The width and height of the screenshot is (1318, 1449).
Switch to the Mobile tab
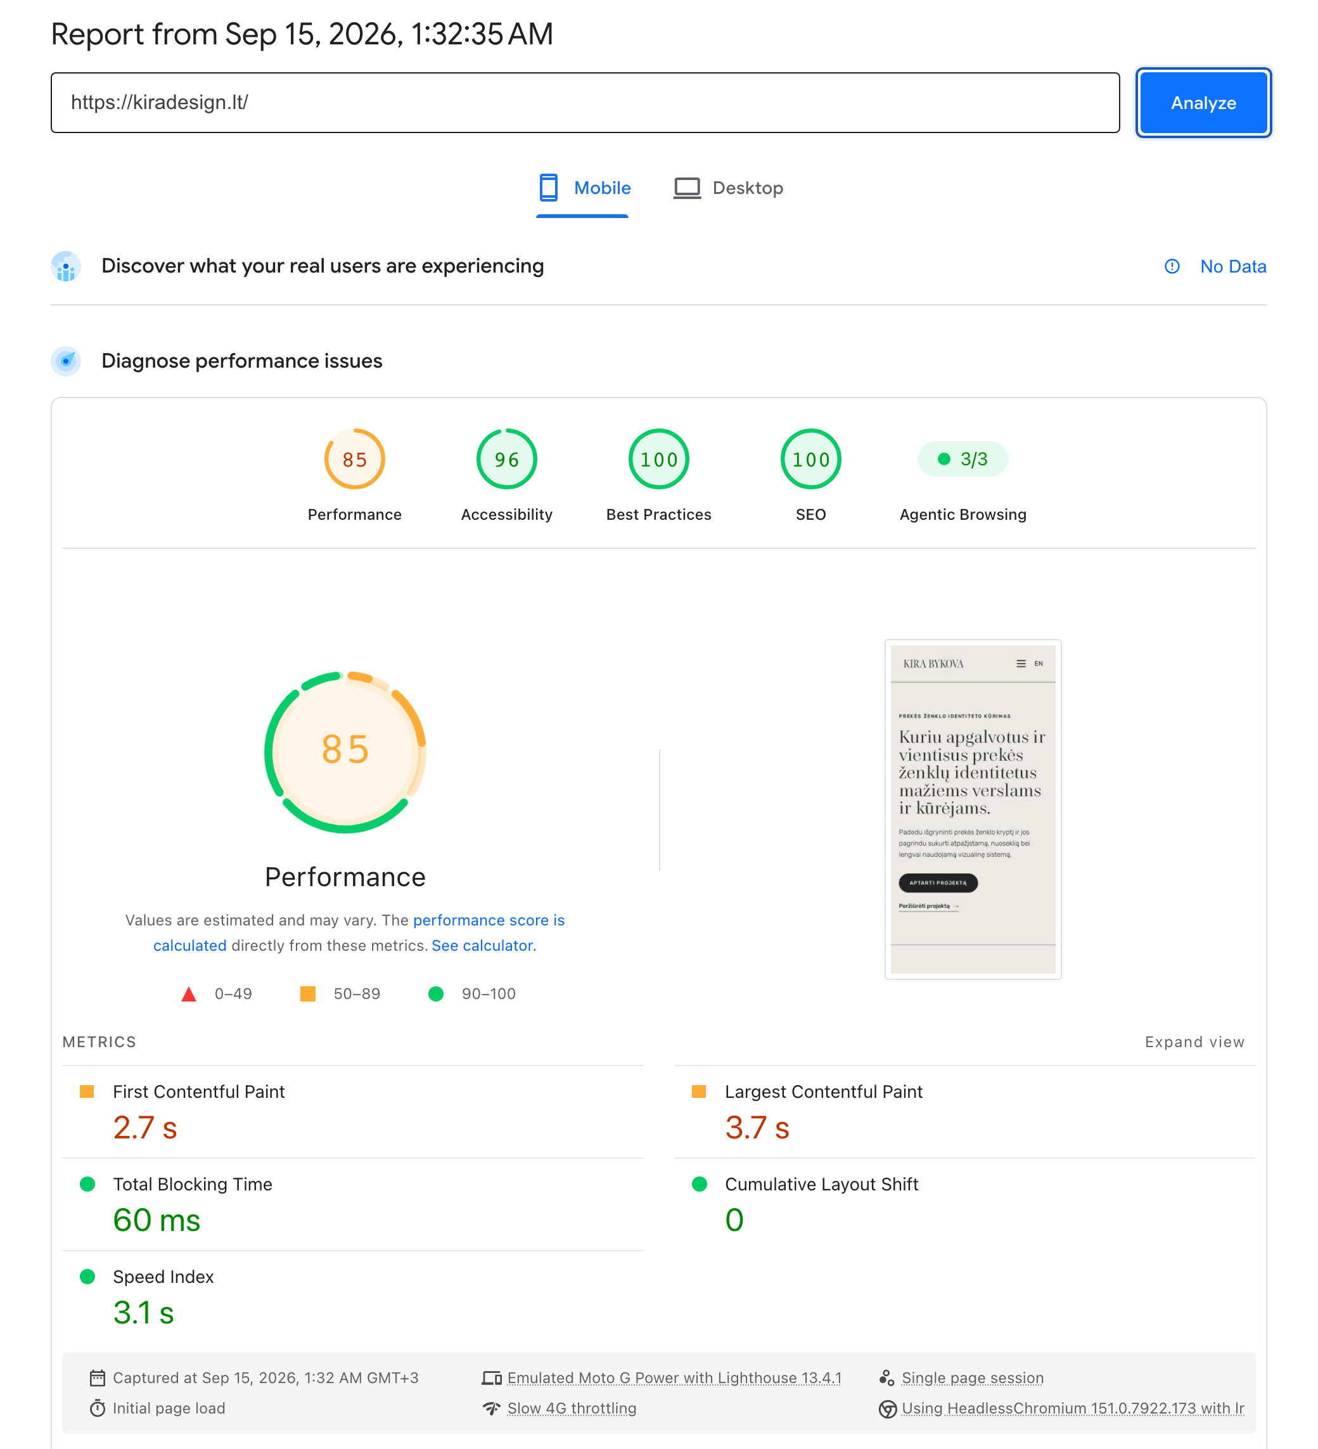coord(584,188)
